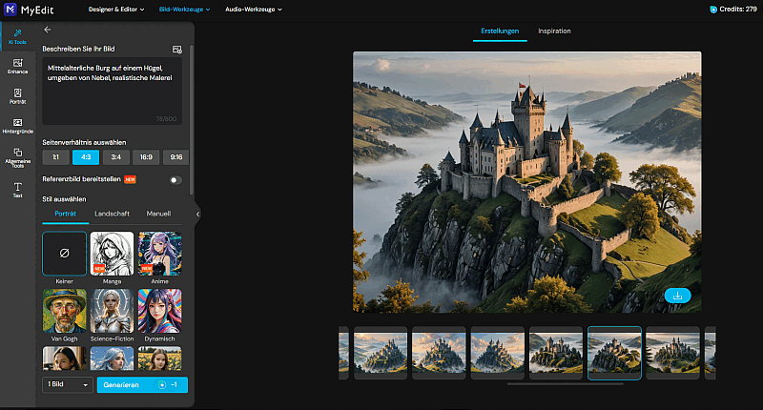The image size is (763, 410).
Task: Open the Hintergründe sidebar tool
Action: coord(18,126)
